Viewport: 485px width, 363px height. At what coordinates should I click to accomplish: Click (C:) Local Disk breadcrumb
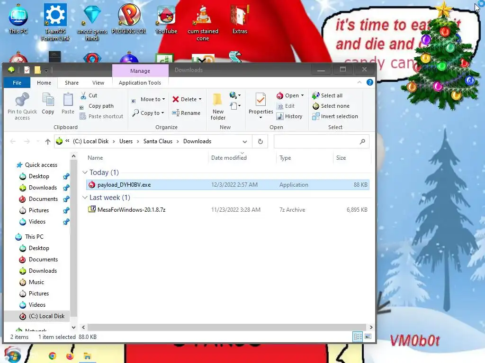(x=90, y=141)
